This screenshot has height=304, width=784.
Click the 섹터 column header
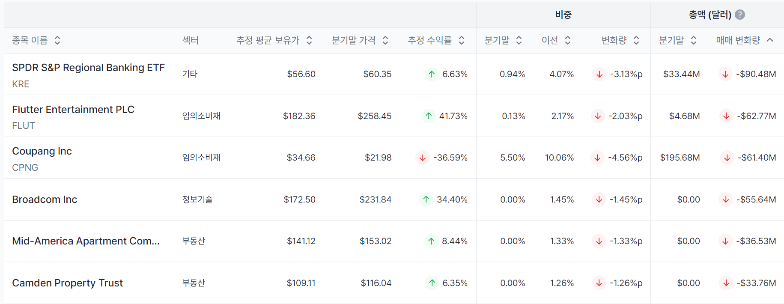[191, 40]
